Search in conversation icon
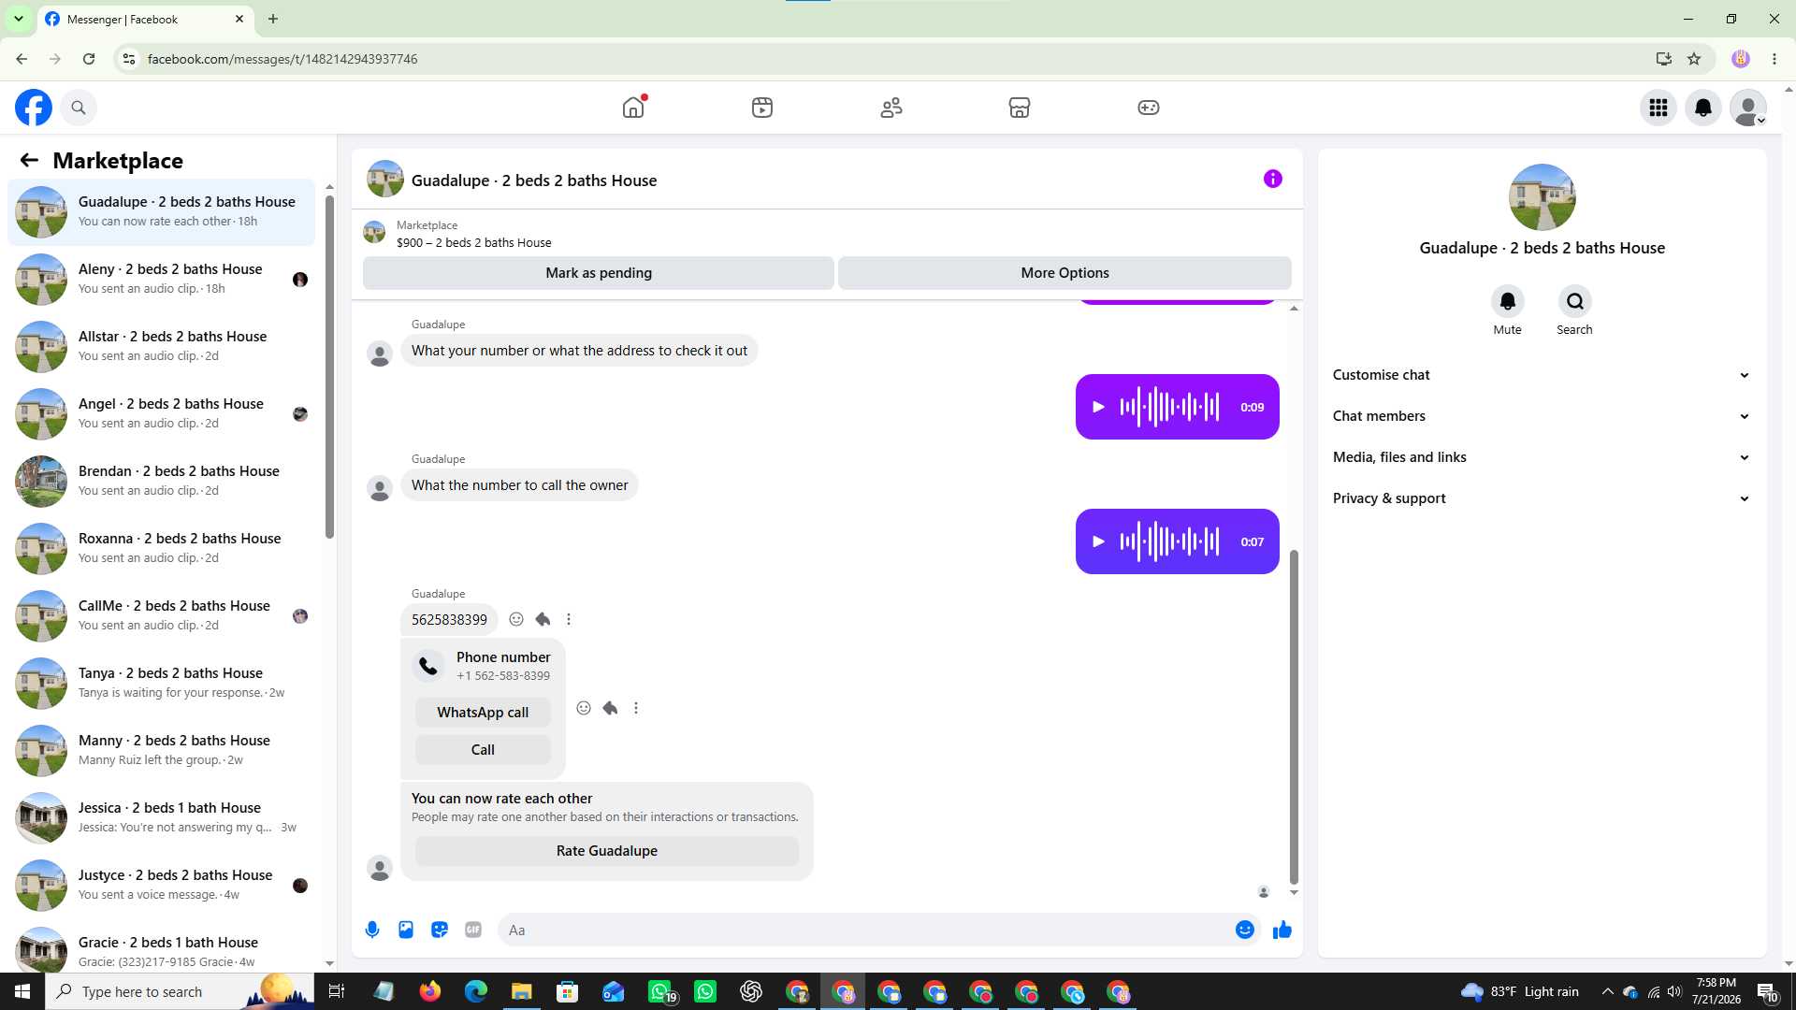The height and width of the screenshot is (1010, 1796). tap(1575, 301)
